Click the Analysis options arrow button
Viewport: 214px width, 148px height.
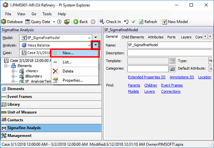(x=96, y=45)
